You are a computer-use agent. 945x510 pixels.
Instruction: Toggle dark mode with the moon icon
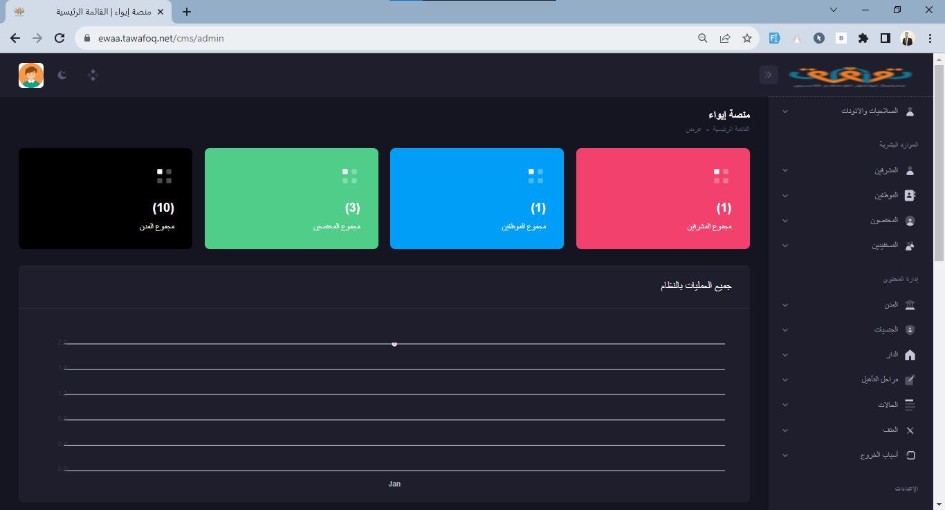(62, 75)
